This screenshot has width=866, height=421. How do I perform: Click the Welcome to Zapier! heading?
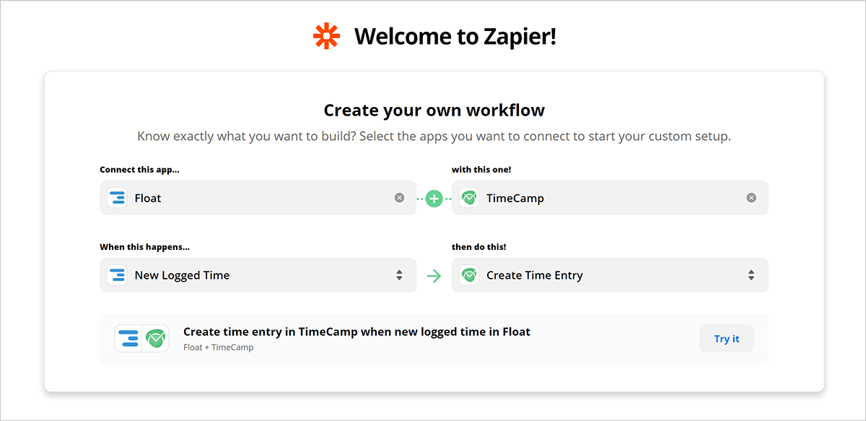click(455, 36)
